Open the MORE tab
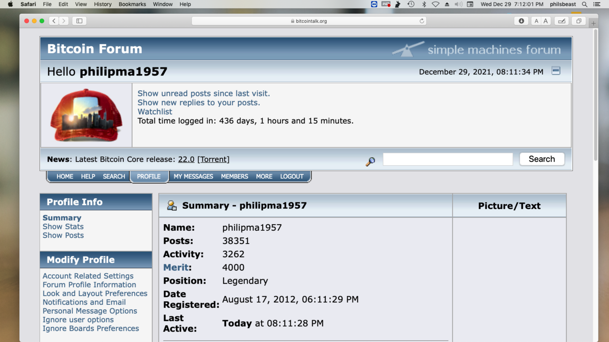Viewport: 609px width, 342px height. tap(264, 176)
